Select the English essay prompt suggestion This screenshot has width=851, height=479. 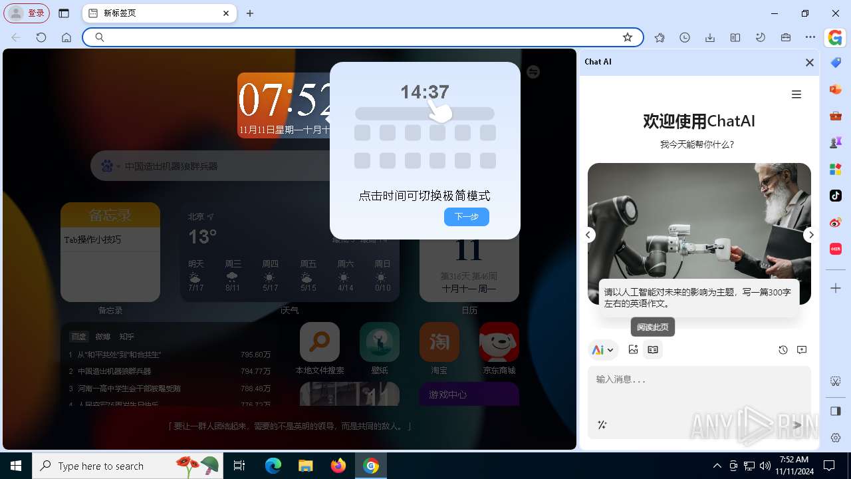click(x=698, y=297)
